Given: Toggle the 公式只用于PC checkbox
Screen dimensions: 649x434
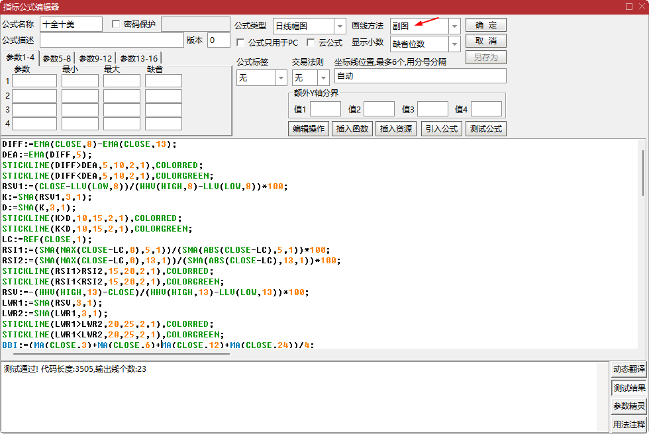Looking at the screenshot, I should click(240, 42).
